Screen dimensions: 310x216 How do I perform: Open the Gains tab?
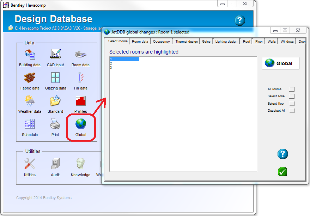206,42
